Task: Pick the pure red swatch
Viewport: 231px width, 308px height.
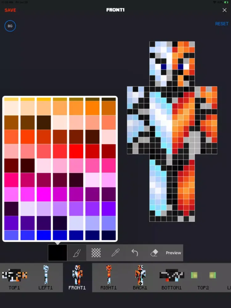Action: [76, 151]
